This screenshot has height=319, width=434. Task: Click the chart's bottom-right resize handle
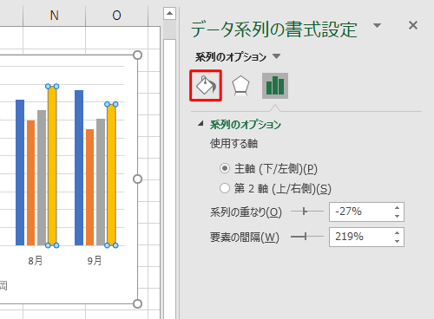click(x=137, y=303)
